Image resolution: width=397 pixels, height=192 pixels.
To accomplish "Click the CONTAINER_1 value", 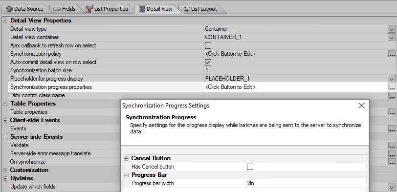I will pyautogui.click(x=223, y=37).
